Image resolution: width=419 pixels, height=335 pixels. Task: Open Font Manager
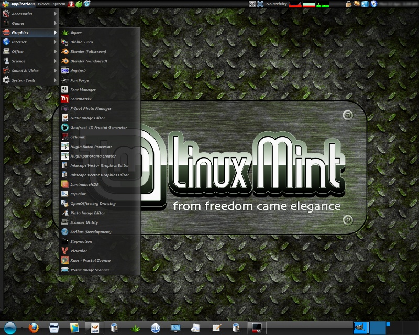(x=100, y=90)
